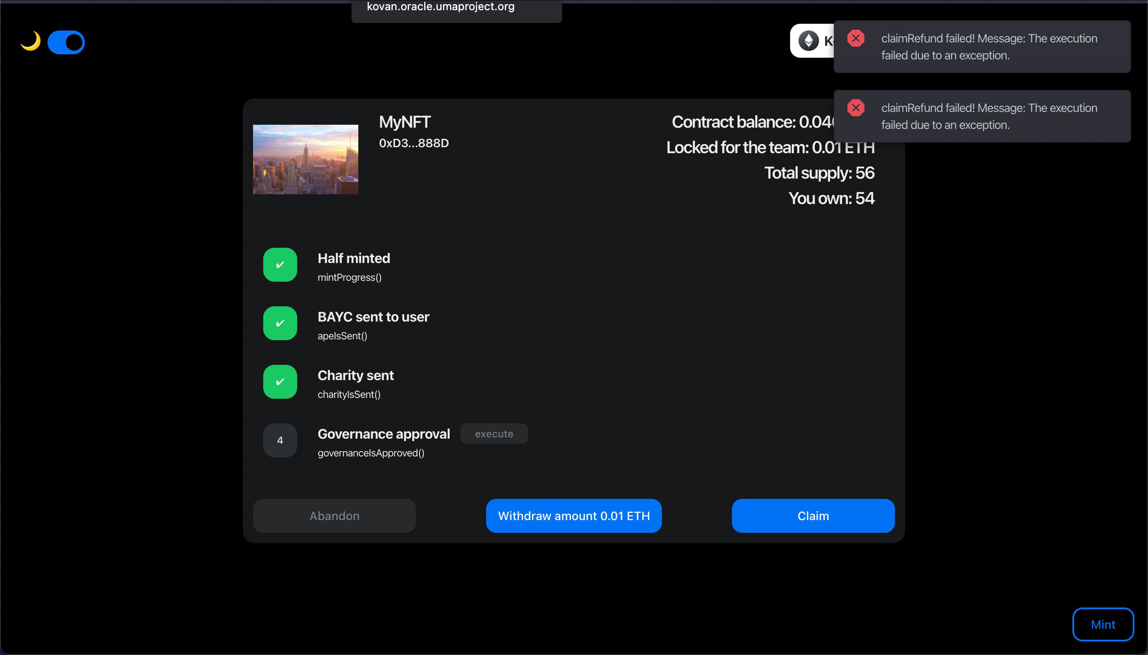Click the Total supply: 56 text
Image resolution: width=1148 pixels, height=655 pixels.
[819, 173]
